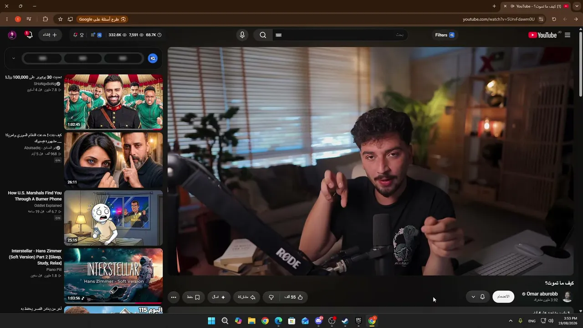Show hidden system tray icons
Viewport: 583px width, 328px height.
pos(511,321)
